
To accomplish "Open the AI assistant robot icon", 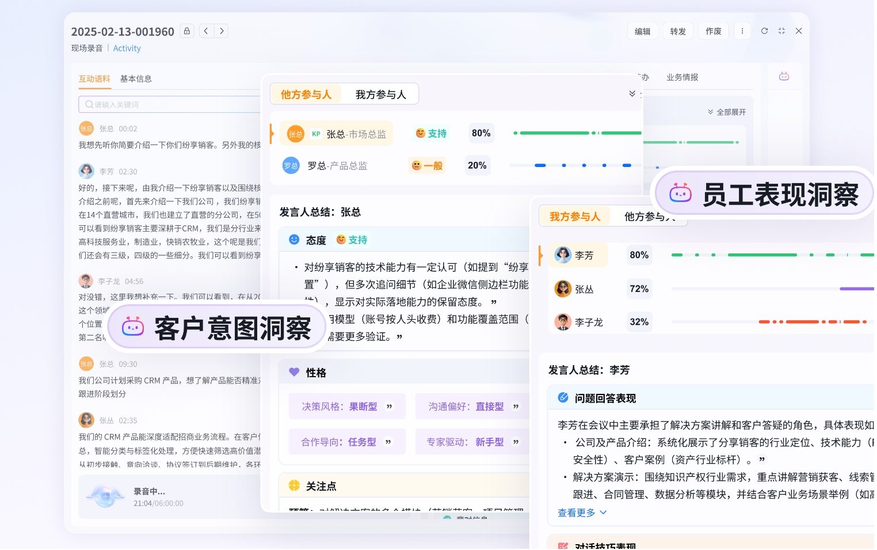I will [x=784, y=77].
